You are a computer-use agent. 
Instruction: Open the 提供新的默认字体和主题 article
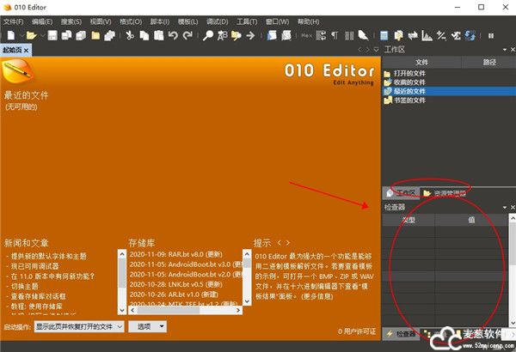[49, 256]
